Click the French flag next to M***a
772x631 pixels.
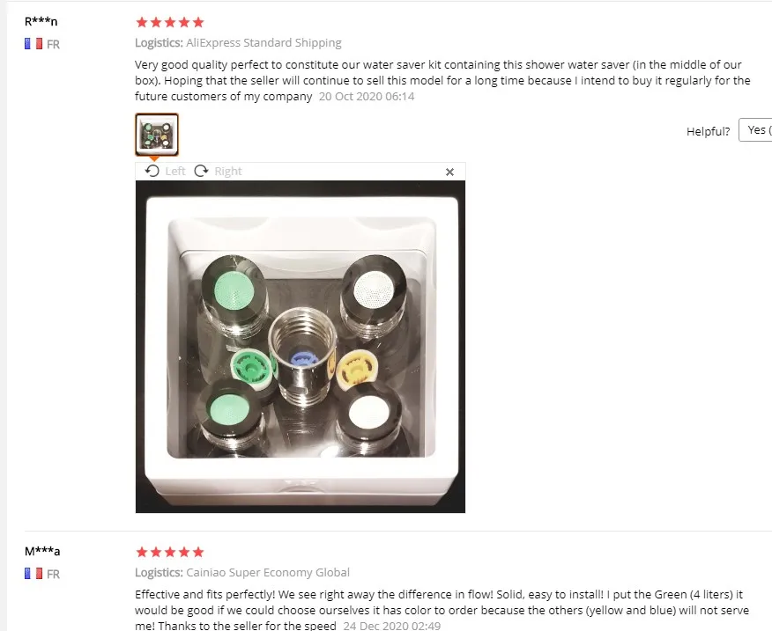tap(33, 574)
